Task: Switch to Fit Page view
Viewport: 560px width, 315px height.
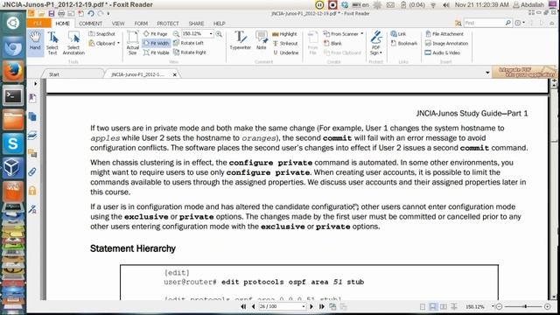Action: tap(156, 34)
